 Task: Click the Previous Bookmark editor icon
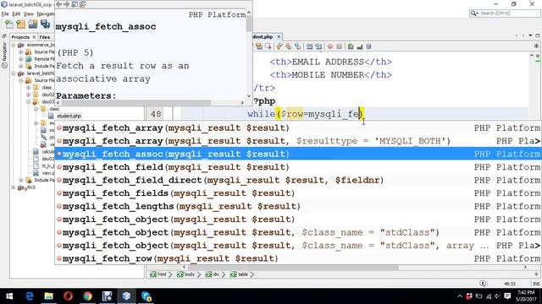click(x=279, y=46)
